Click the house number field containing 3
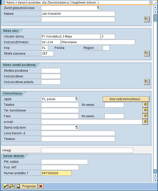The height and width of the screenshot is (191, 158). point(108,36)
